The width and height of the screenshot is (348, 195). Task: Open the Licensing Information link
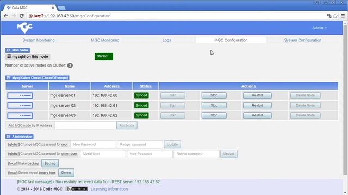click(x=109, y=189)
